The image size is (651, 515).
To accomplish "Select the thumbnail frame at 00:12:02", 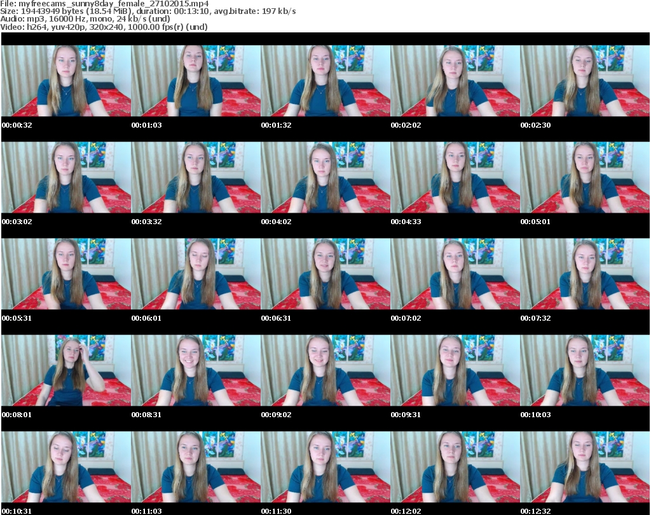I will (455, 467).
